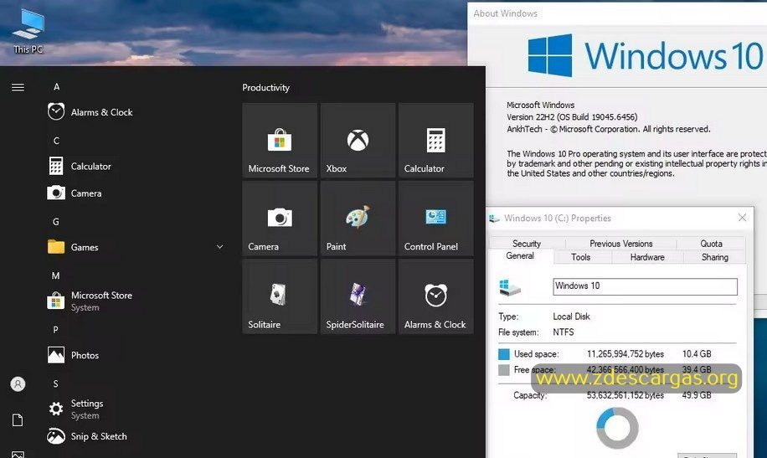Open This PC desktop icon

coord(28,31)
